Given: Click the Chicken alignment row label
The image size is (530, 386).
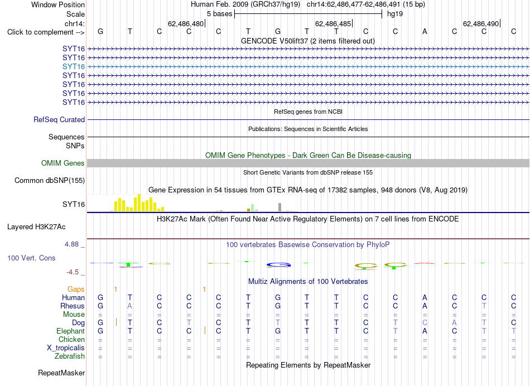Looking at the screenshot, I should [x=71, y=339].
